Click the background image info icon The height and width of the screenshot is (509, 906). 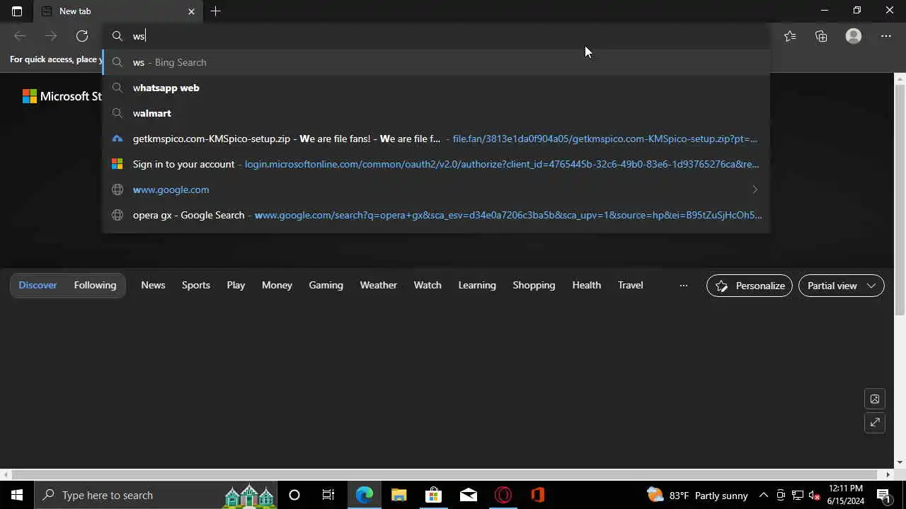(875, 399)
